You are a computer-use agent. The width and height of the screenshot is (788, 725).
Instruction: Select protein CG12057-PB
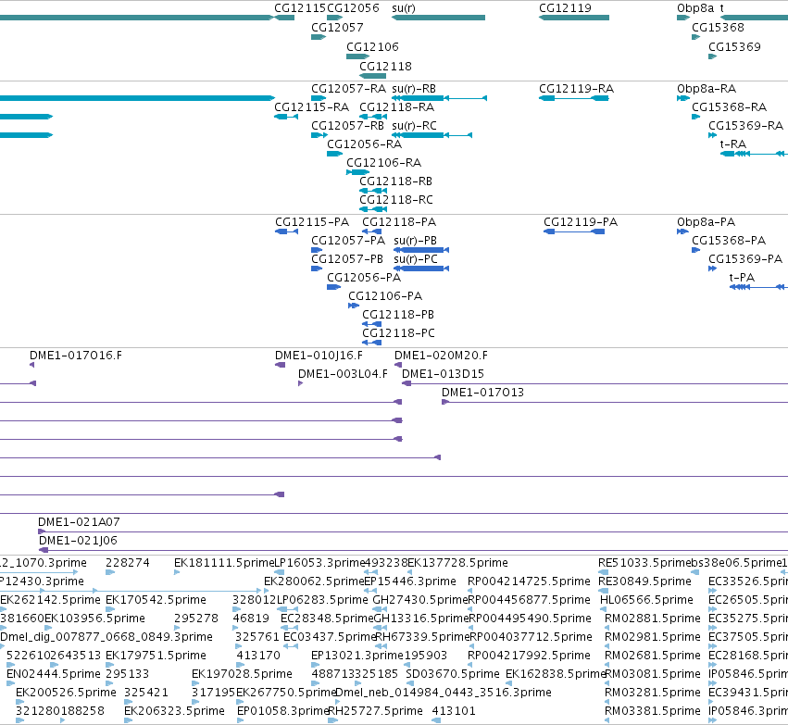click(x=347, y=260)
